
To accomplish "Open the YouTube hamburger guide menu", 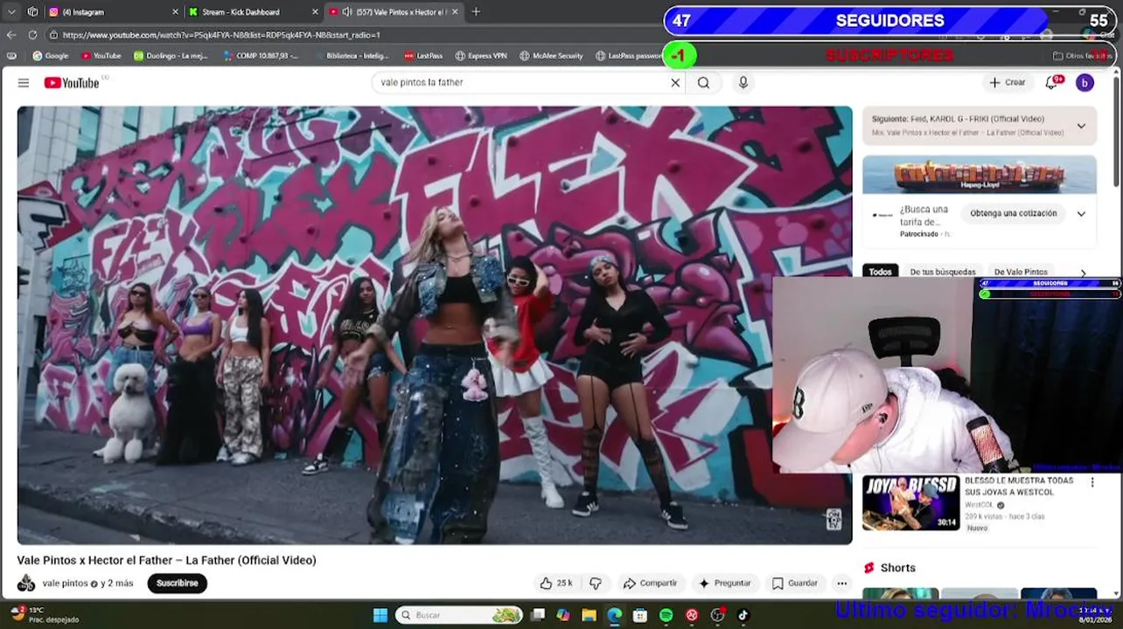I will (x=24, y=83).
